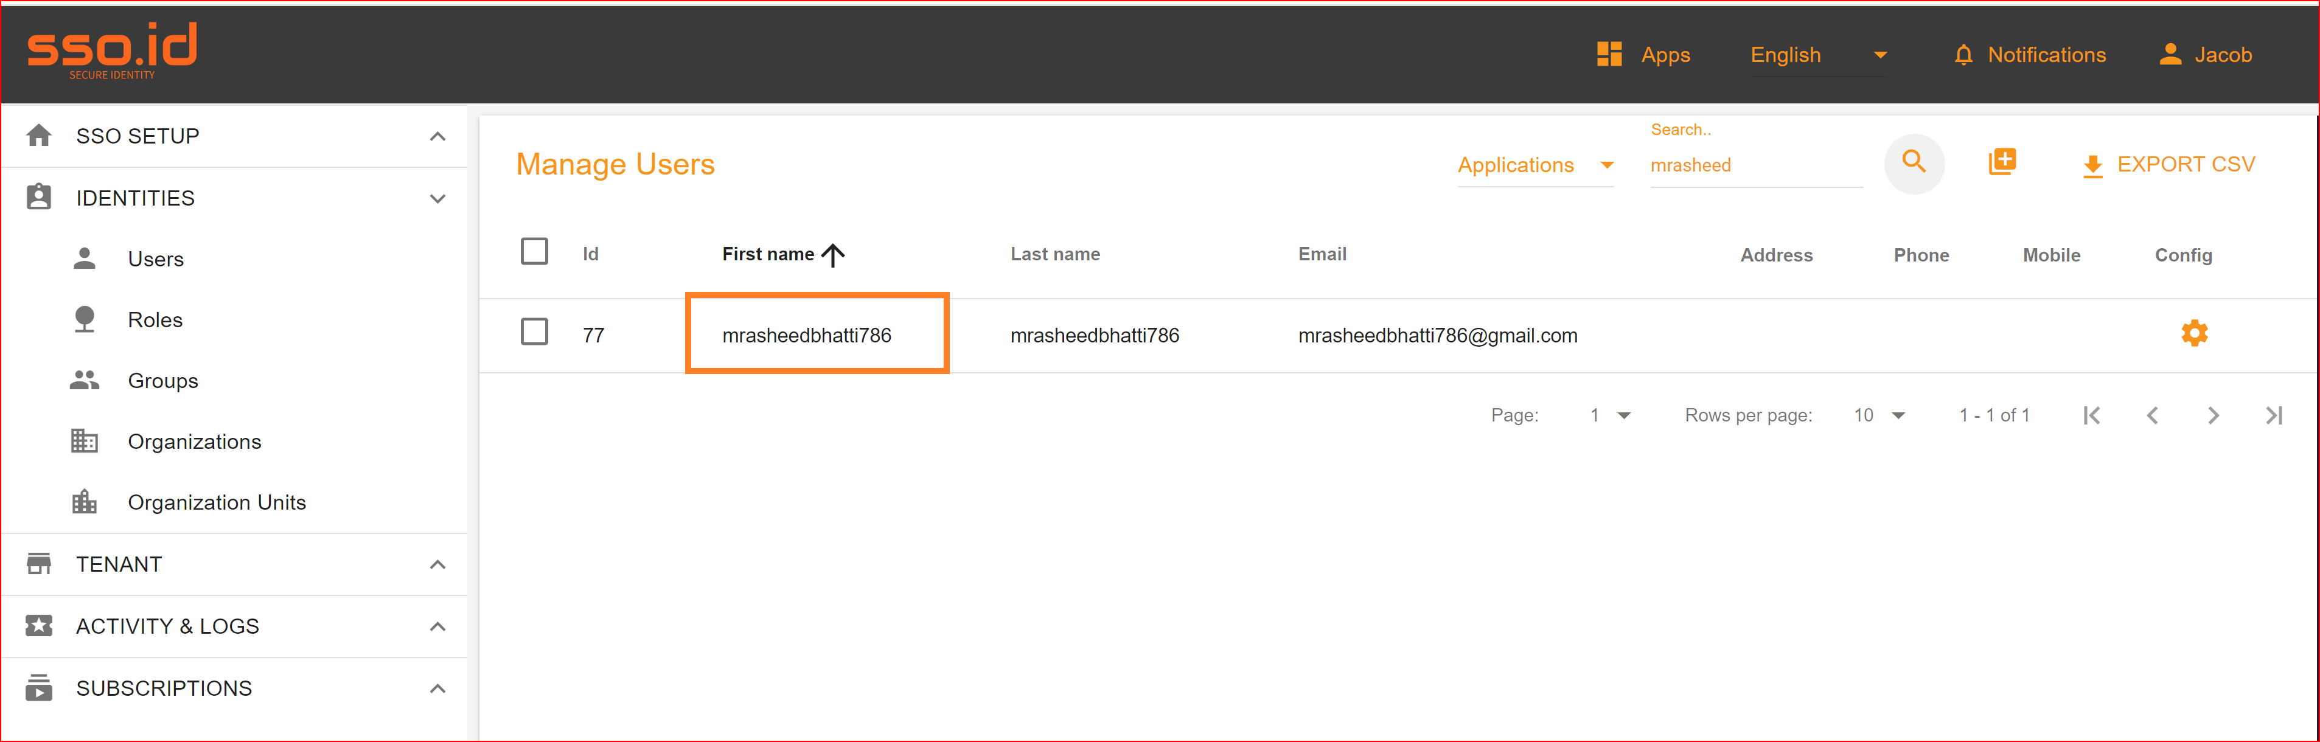The image size is (2320, 742).
Task: Toggle select-all checkbox in table header
Action: [x=534, y=251]
